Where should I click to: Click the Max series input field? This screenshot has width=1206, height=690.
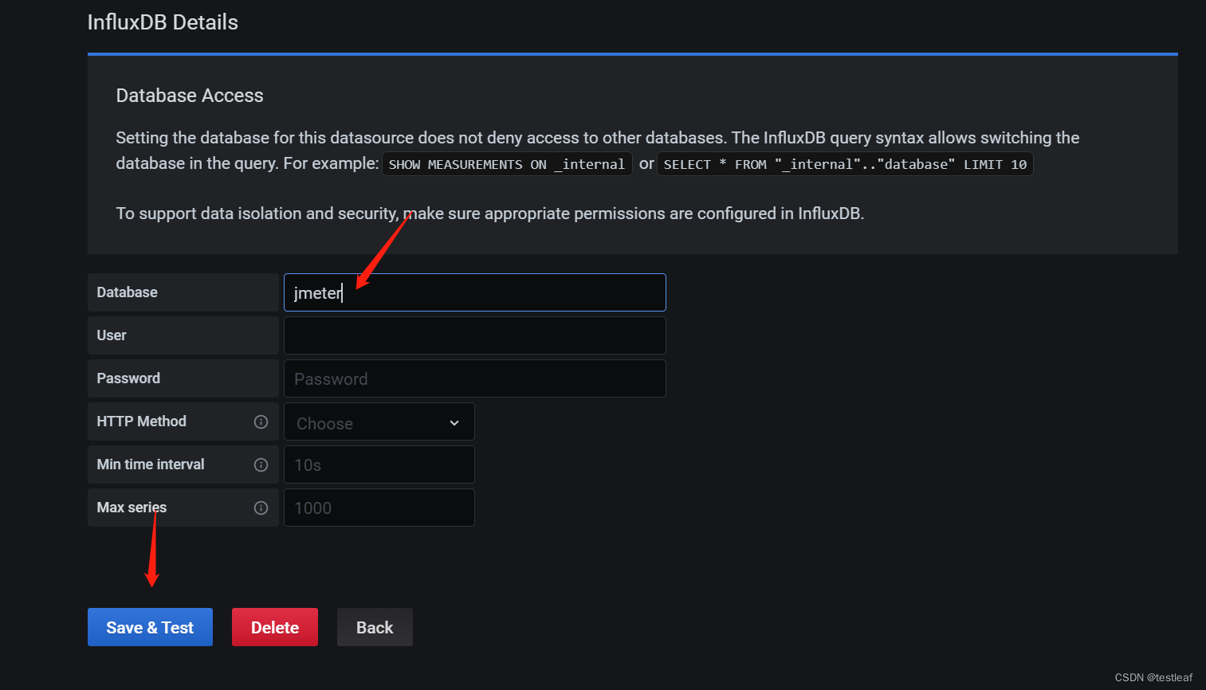pyautogui.click(x=379, y=508)
